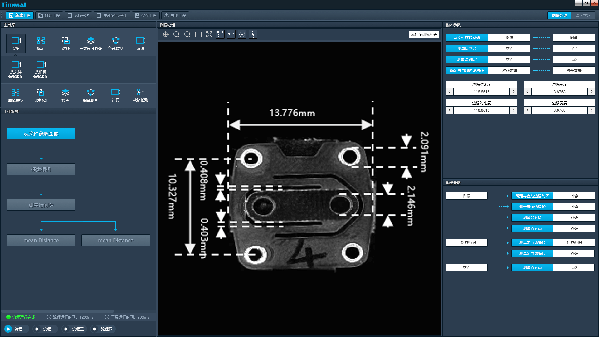Switch to 流程三 workflow
This screenshot has height=337, width=599.
click(x=74, y=329)
